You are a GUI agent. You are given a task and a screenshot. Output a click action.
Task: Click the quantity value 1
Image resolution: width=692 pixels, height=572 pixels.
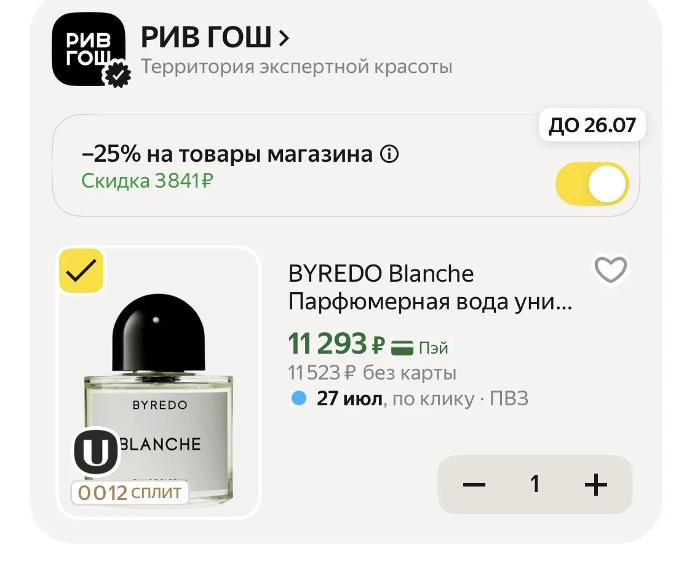[535, 483]
